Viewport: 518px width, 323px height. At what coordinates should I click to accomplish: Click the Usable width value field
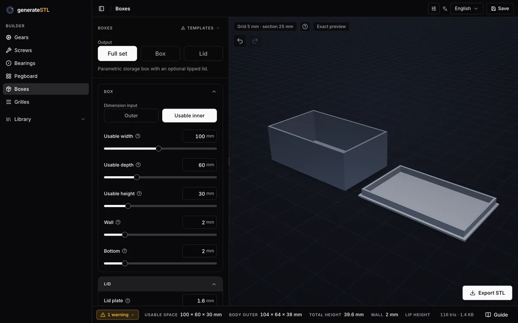click(199, 136)
